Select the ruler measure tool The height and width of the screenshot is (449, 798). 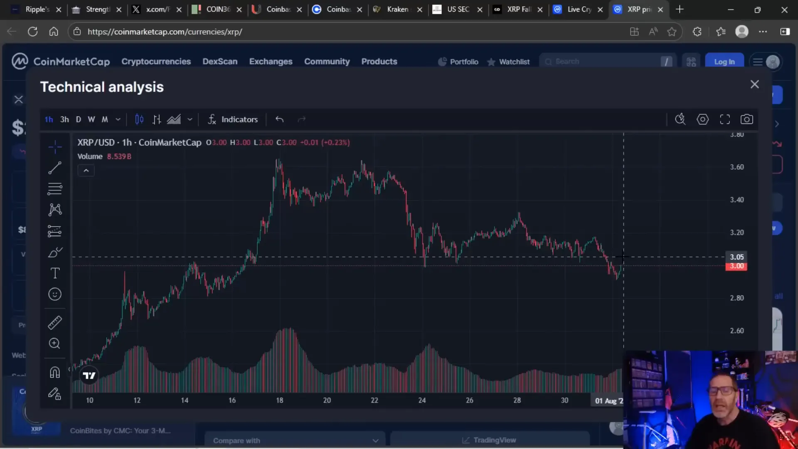pyautogui.click(x=55, y=323)
